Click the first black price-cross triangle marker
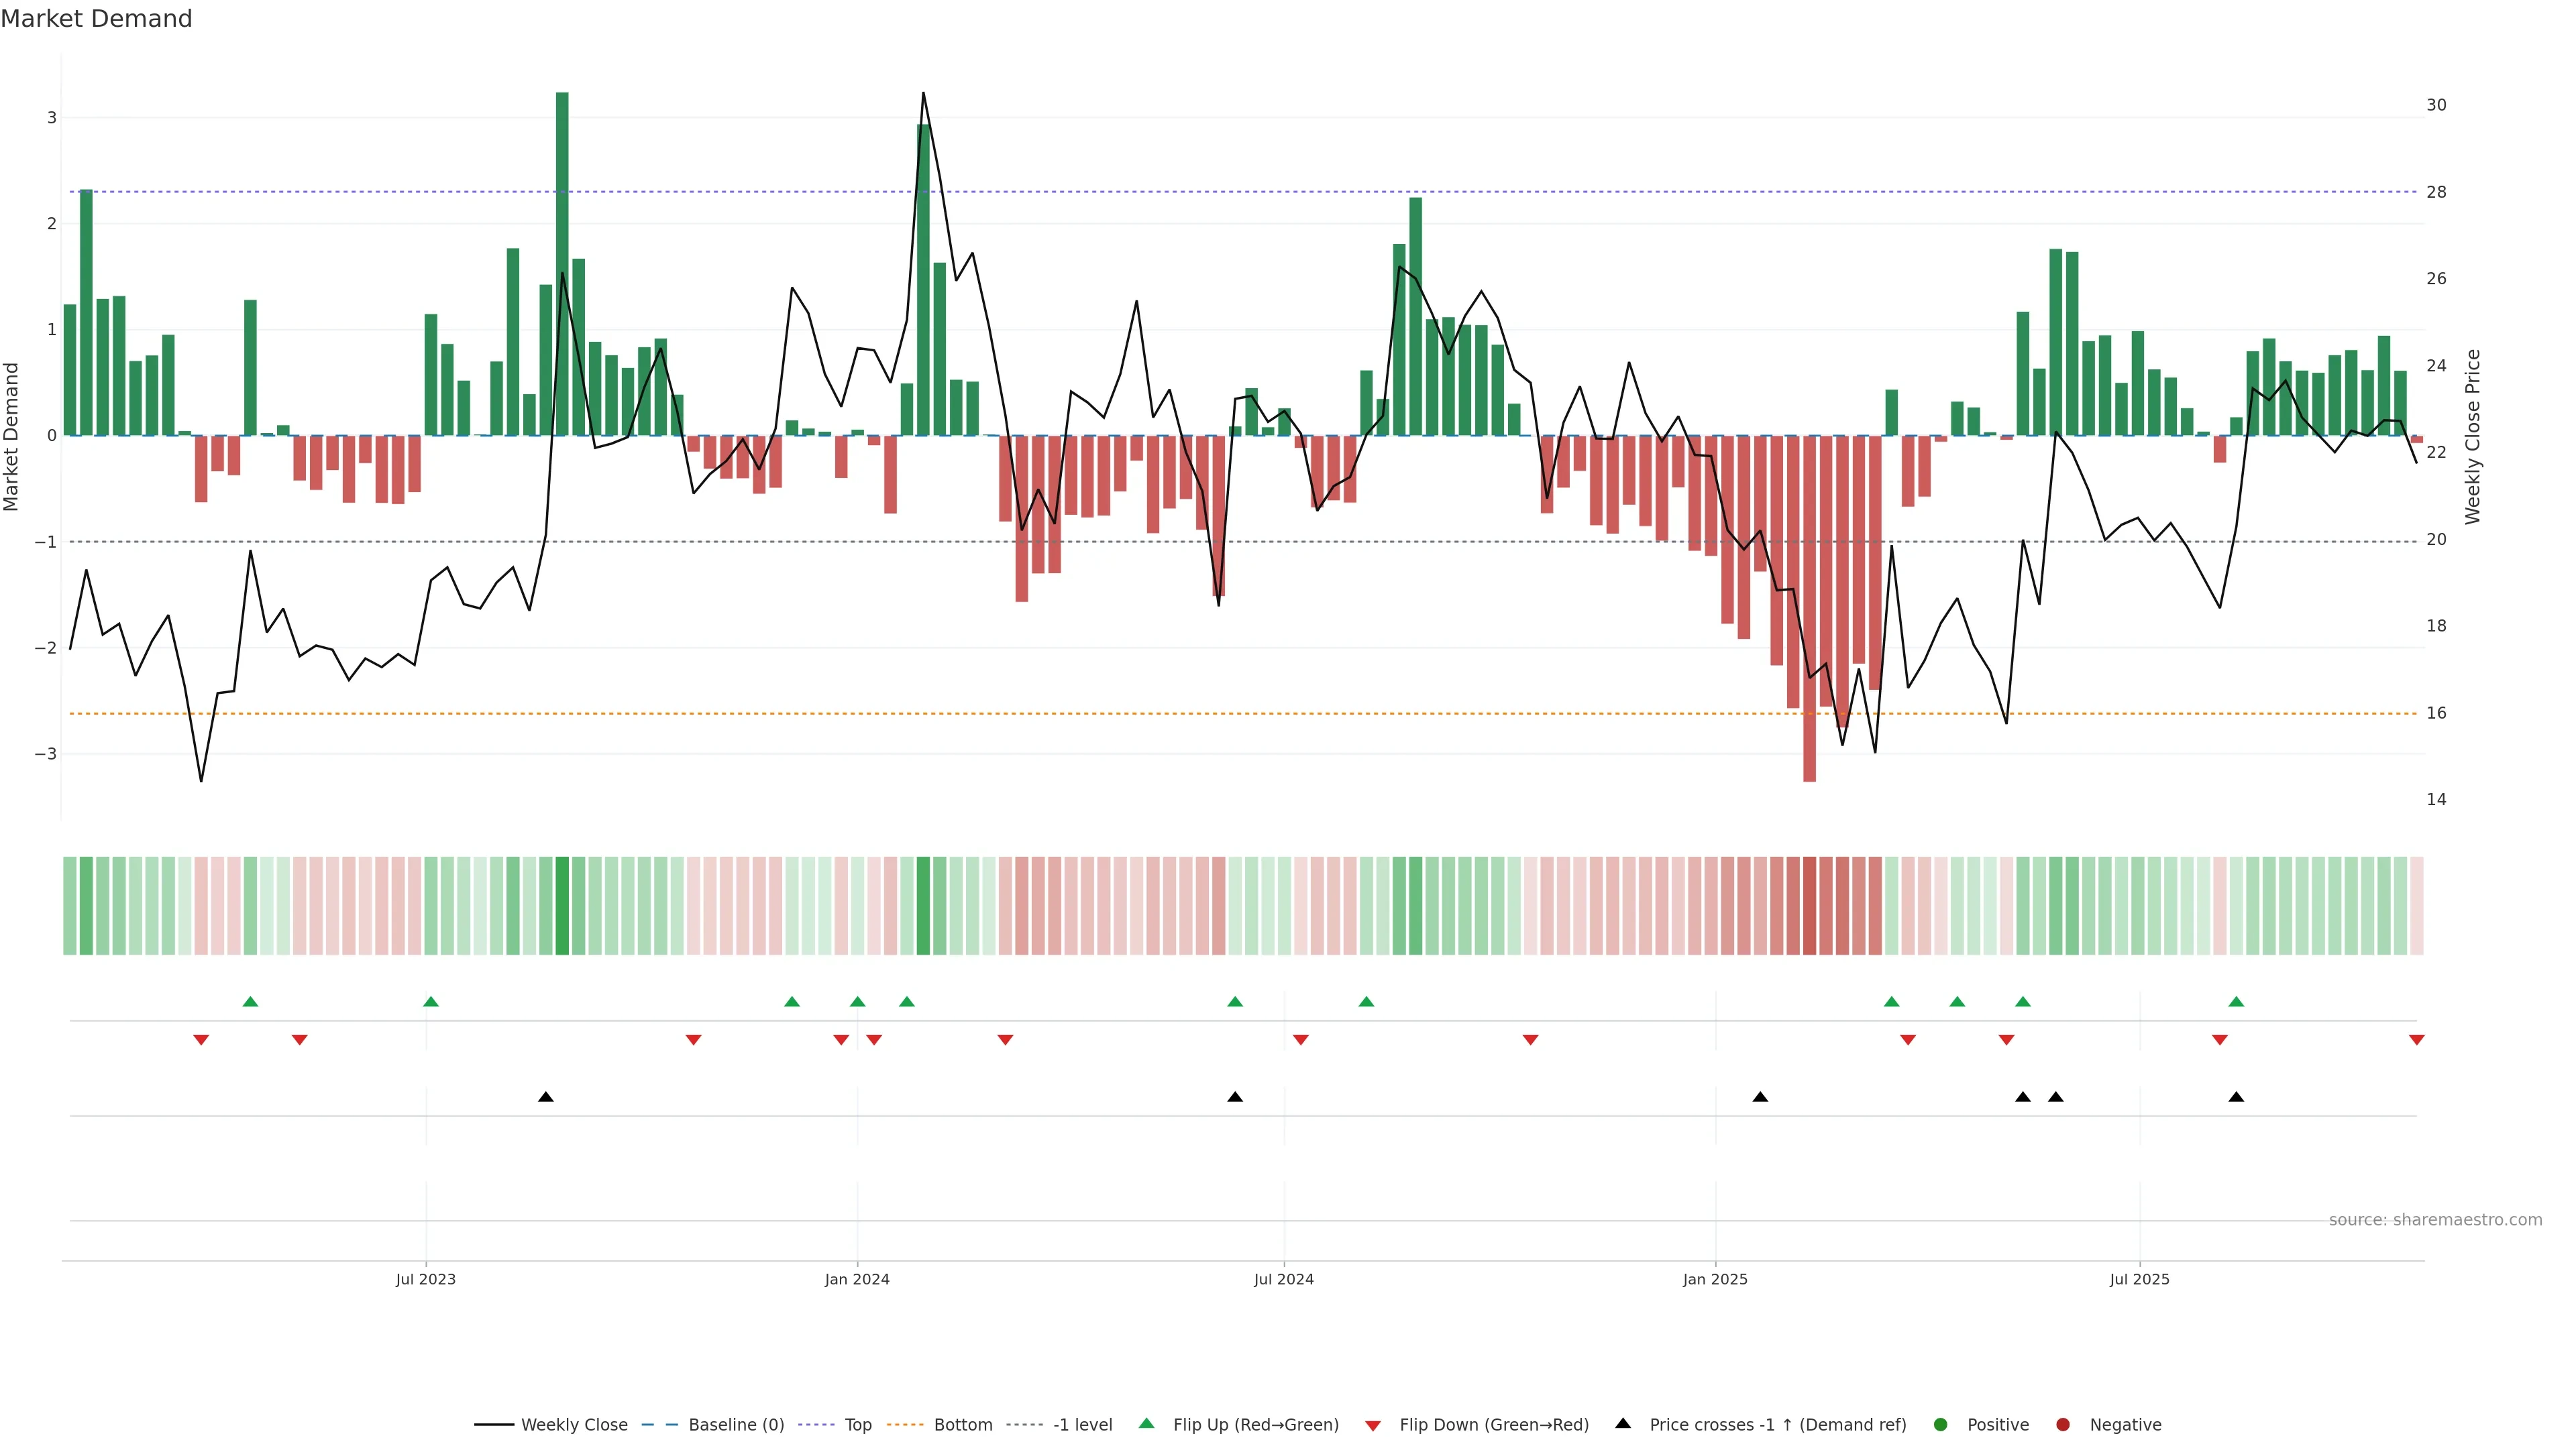The width and height of the screenshot is (2576, 1448). pos(546,1097)
